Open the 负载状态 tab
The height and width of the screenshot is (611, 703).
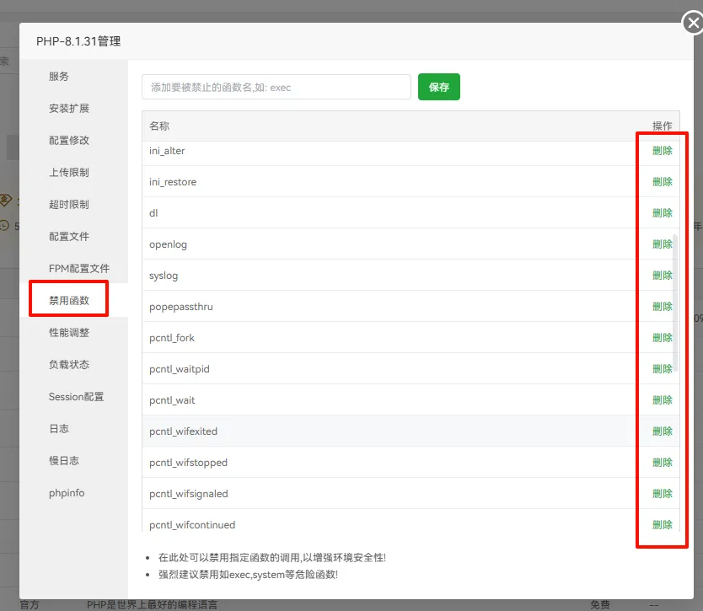click(69, 365)
